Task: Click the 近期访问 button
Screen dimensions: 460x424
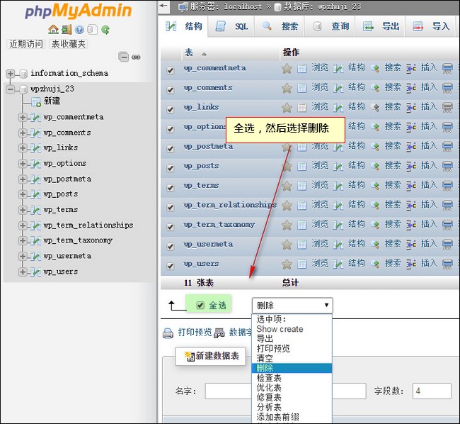Action: [26, 44]
